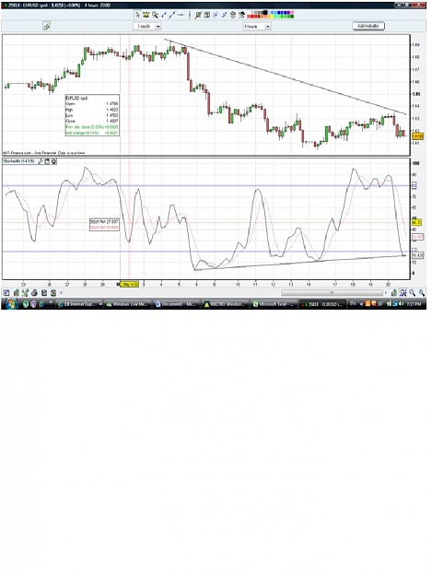Click the EURUSD spot OHLC info box
Image resolution: width=432 pixels, height=576 pixels.
pos(92,115)
